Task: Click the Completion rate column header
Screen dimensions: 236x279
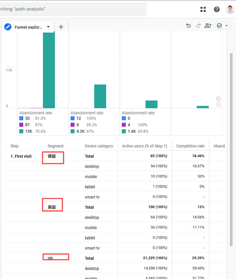Action: (x=190, y=146)
